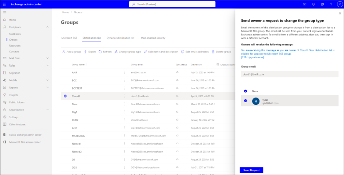Click the Settings gear in sidebar
The height and width of the screenshot is (175, 344).
click(x=5, y=117)
